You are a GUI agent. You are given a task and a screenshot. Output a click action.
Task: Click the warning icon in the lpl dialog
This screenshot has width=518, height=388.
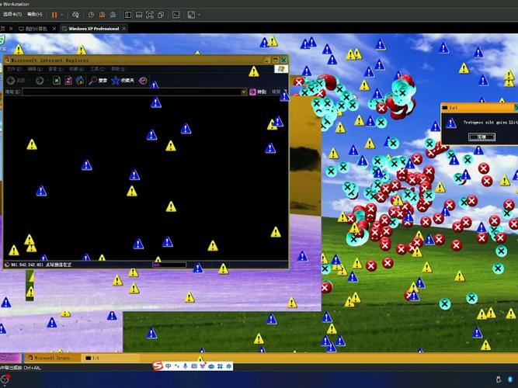click(x=450, y=123)
